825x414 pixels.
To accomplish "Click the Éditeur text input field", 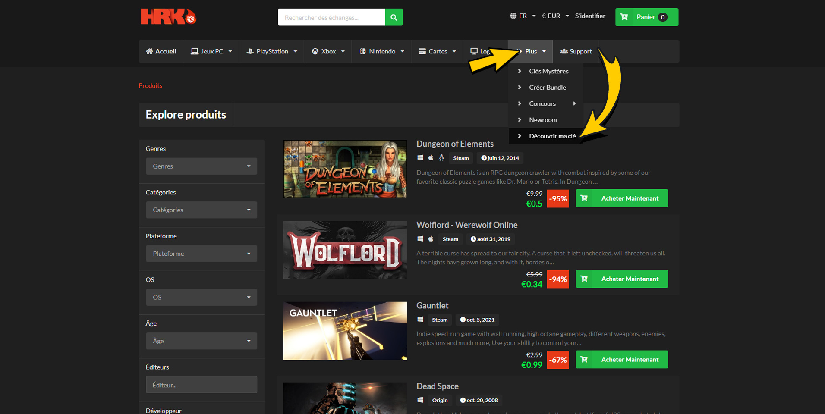I will [202, 385].
